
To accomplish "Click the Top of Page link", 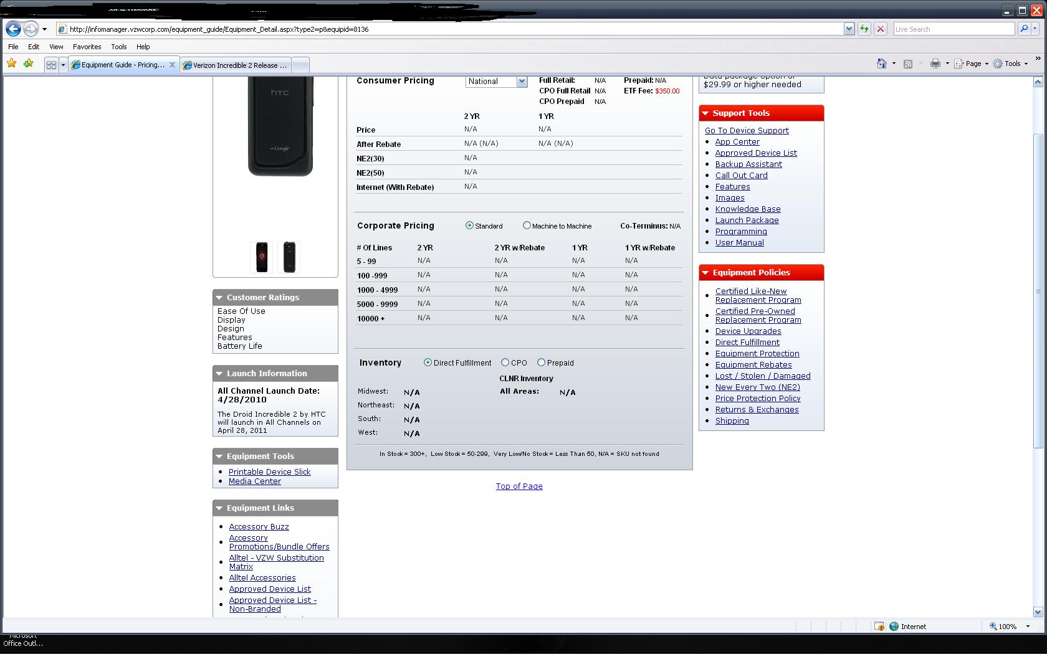I will (x=519, y=486).
